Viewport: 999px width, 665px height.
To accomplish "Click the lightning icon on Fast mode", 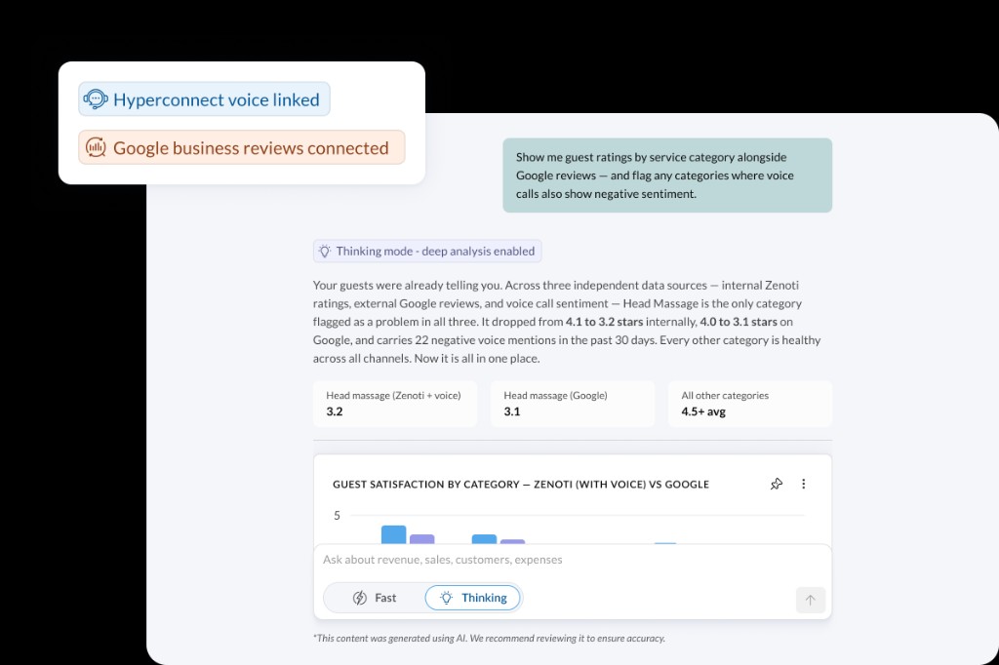I will 359,598.
